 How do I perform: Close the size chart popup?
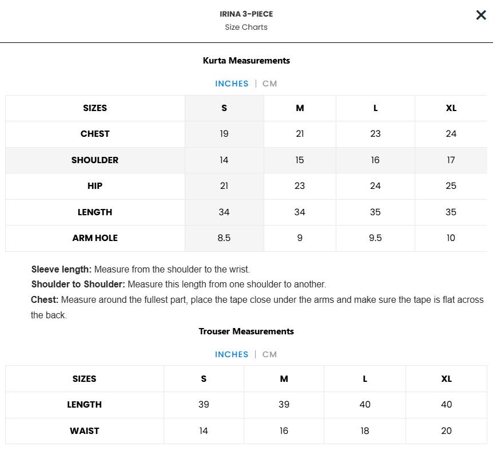(481, 15)
